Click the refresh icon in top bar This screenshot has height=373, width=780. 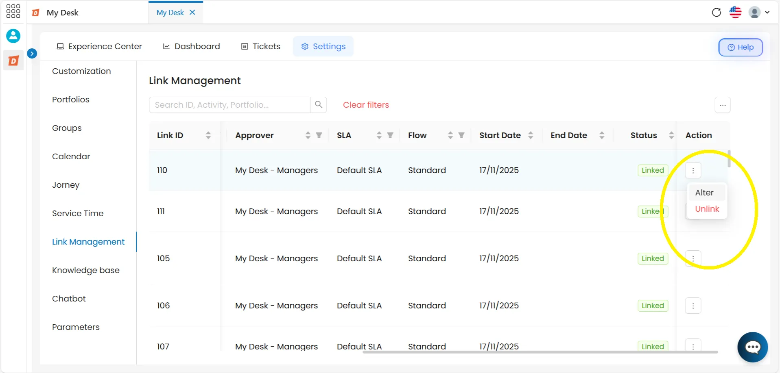pyautogui.click(x=717, y=12)
